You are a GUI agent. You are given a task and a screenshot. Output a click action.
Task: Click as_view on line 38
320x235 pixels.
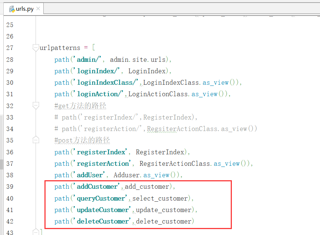pos(156,175)
